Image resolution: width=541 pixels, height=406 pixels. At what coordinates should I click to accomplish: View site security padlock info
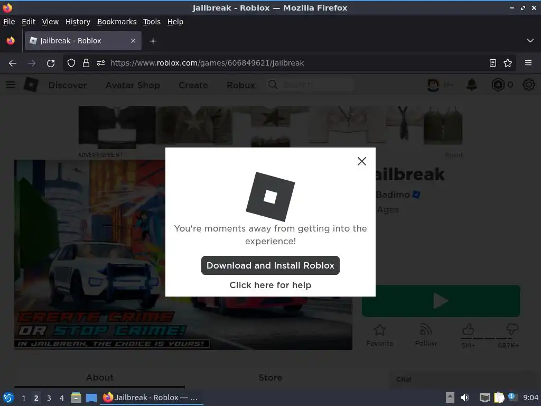tap(86, 63)
